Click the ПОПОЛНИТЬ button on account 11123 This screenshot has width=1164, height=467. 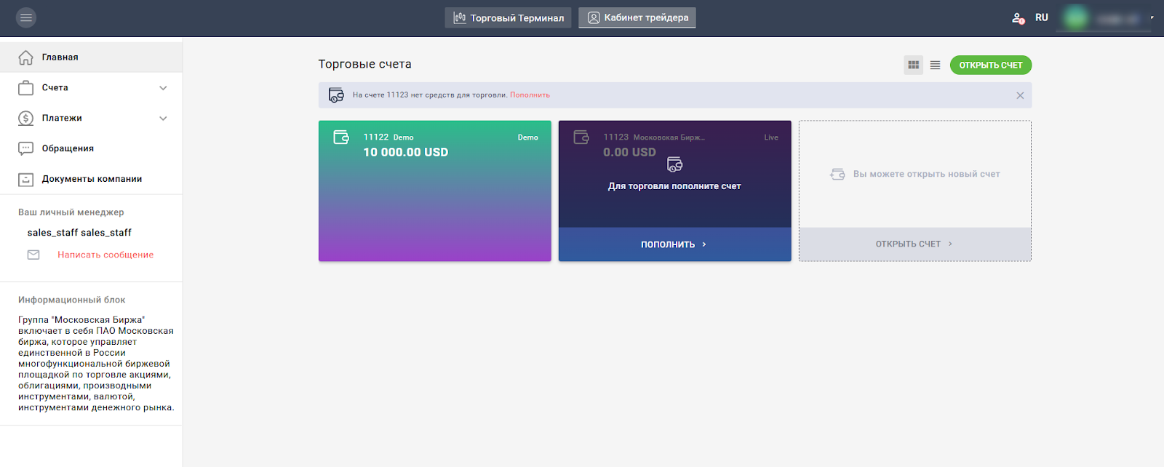coord(674,244)
